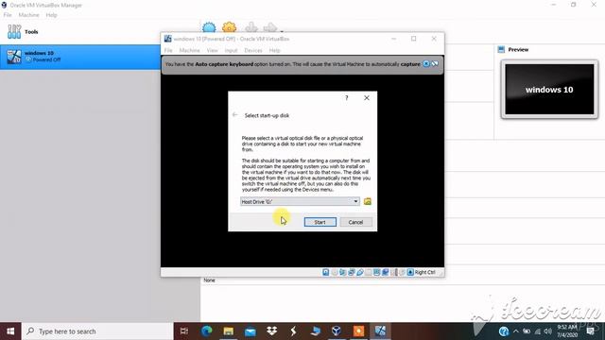Image resolution: width=605 pixels, height=340 pixels.
Task: Click the help question mark in the dialog
Action: point(347,98)
